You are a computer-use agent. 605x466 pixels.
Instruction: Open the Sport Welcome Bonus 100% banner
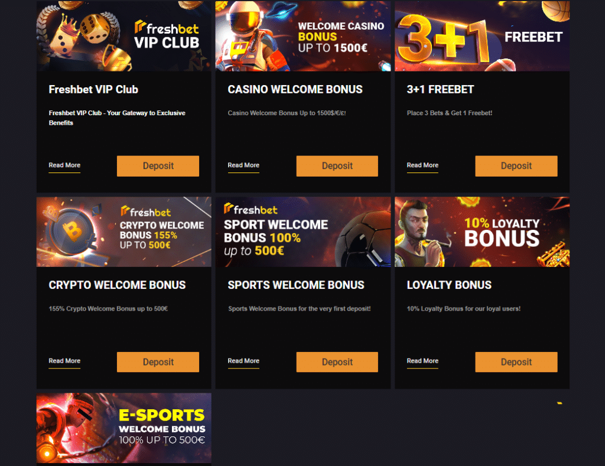coord(303,232)
